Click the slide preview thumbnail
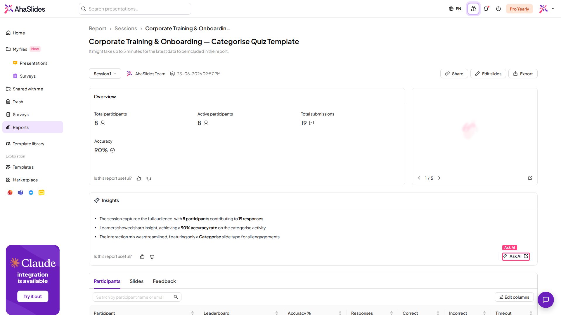Screen dimensions: 561x315 (475, 130)
